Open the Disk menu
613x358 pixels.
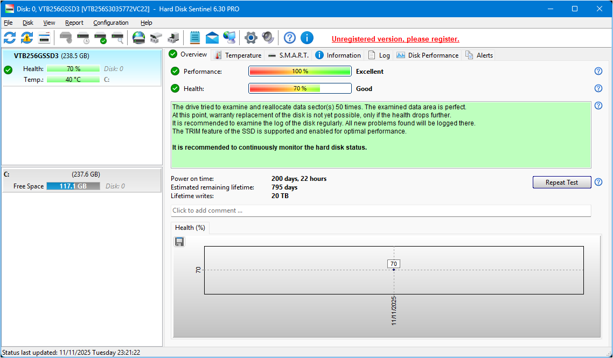[x=28, y=23]
